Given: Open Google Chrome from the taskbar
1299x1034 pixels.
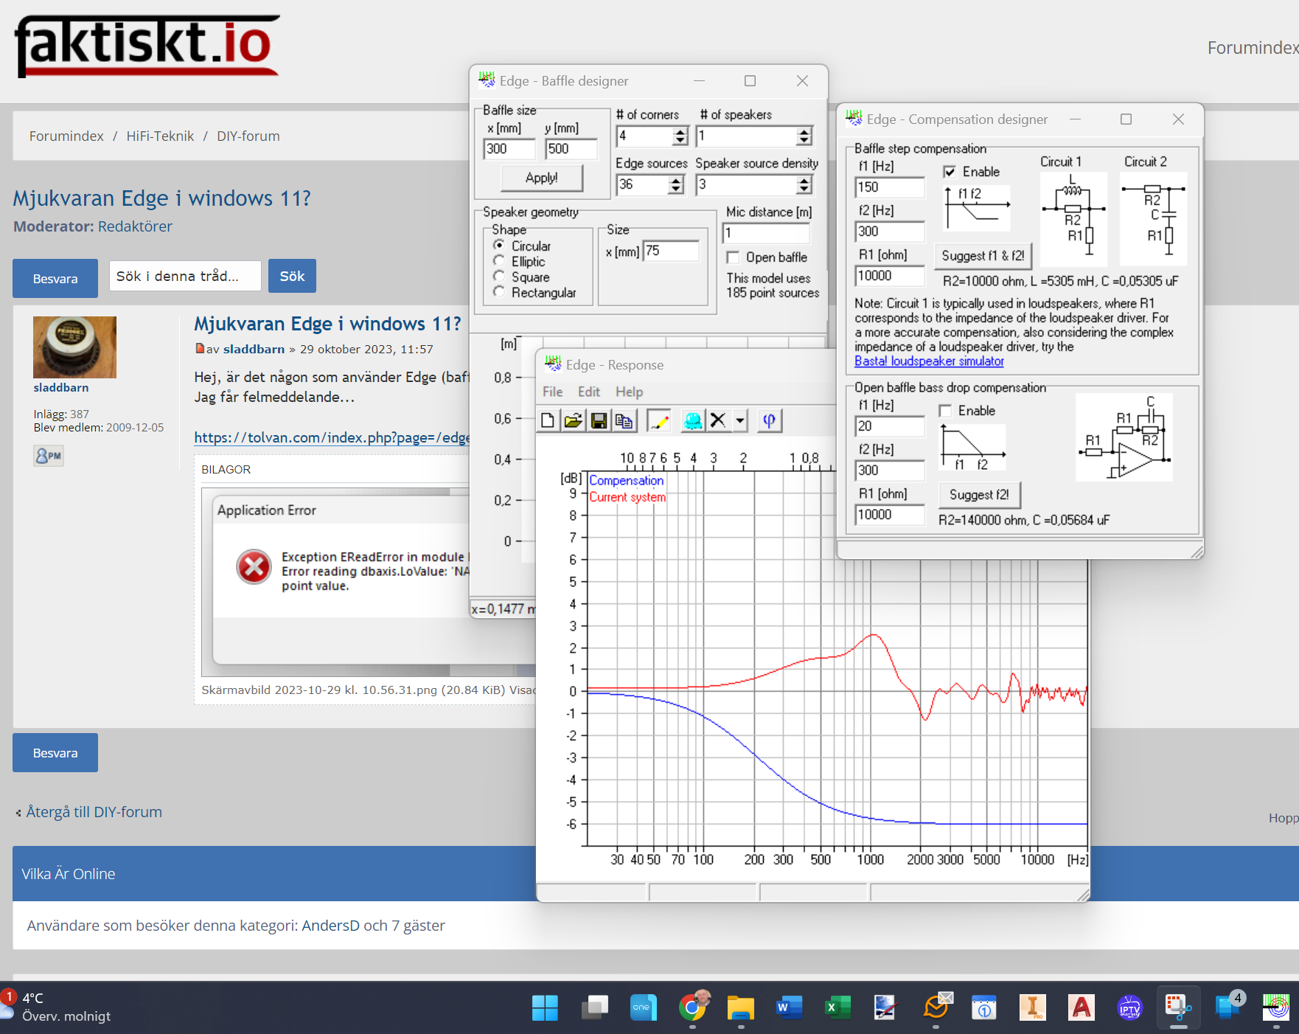Looking at the screenshot, I should pyautogui.click(x=692, y=1007).
